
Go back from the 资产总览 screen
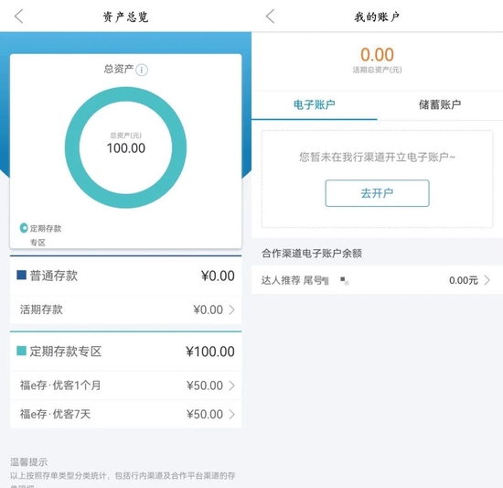[19, 16]
